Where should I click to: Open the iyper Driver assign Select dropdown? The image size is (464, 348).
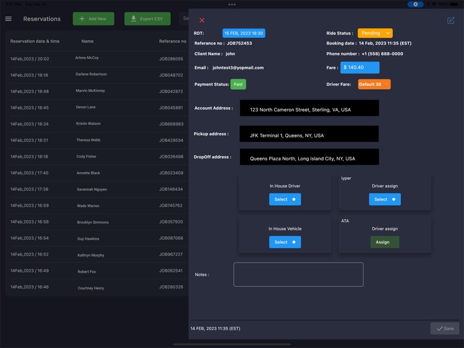pyautogui.click(x=385, y=199)
